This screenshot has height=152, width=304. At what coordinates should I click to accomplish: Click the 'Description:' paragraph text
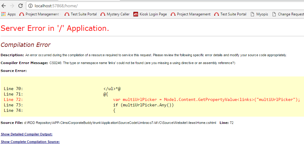[x=144, y=55]
